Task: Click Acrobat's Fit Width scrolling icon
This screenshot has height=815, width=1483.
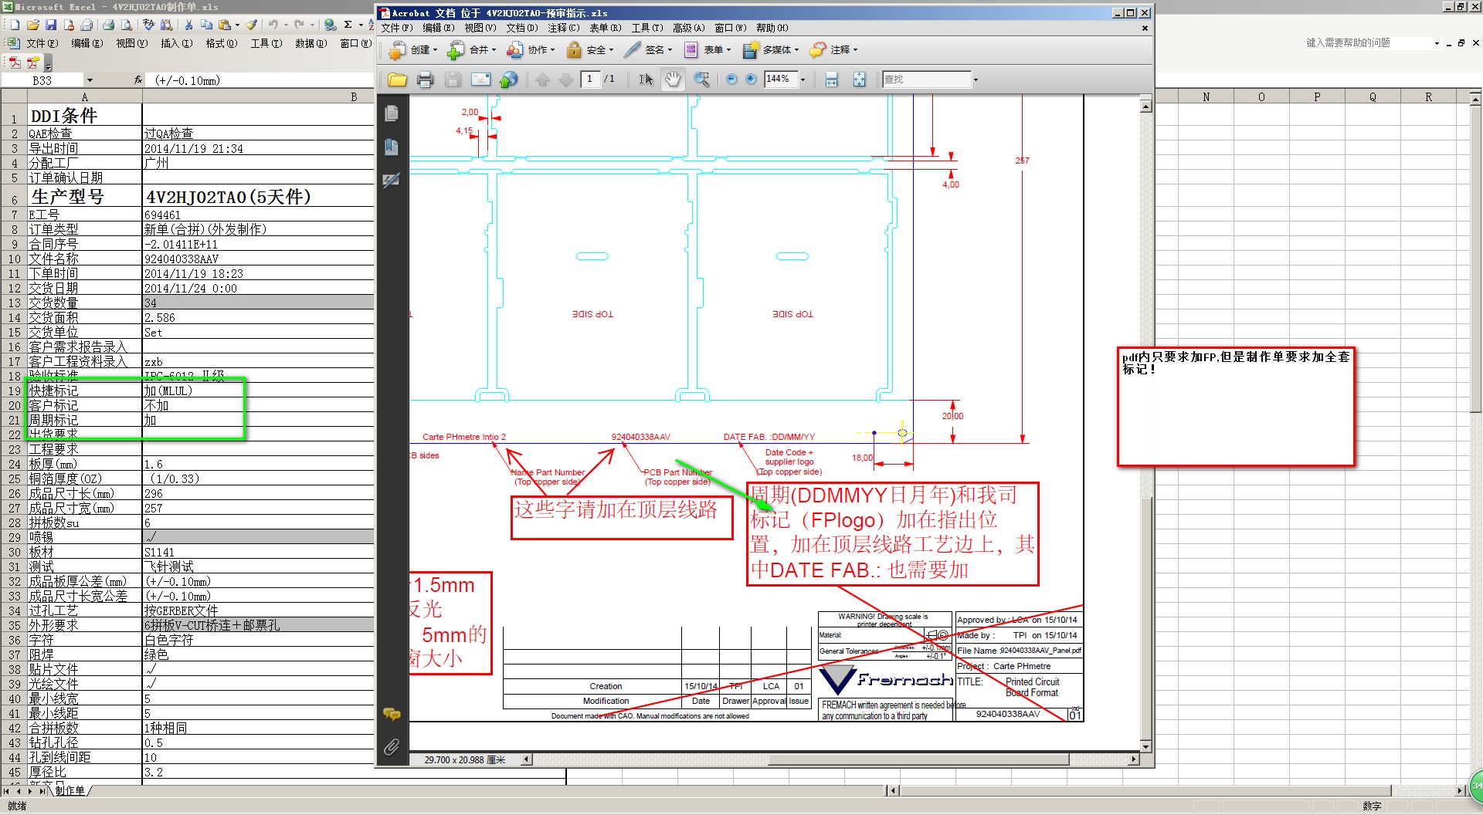Action: (831, 79)
